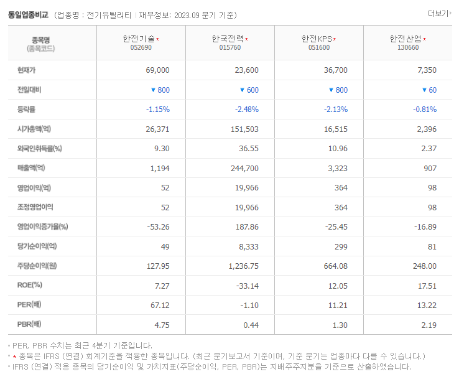Click the ROE(%) row label

coord(30,285)
